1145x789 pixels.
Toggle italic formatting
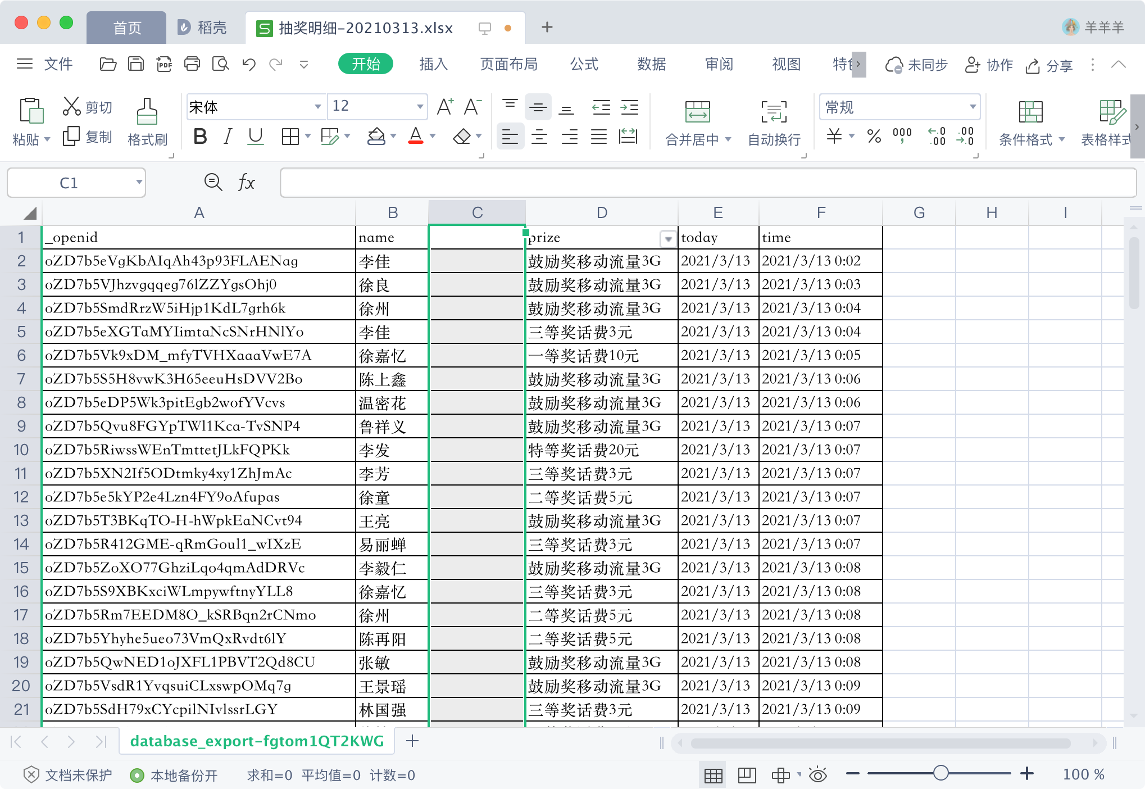pos(228,137)
